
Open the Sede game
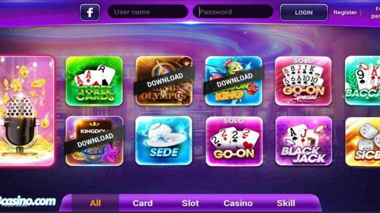tap(164, 141)
